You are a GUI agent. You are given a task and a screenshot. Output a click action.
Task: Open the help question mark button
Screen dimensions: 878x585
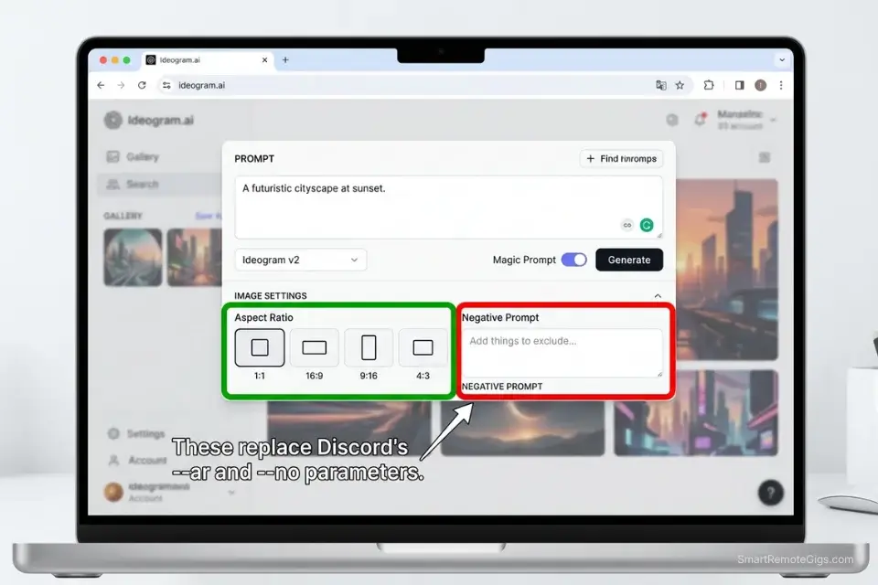[x=770, y=493]
